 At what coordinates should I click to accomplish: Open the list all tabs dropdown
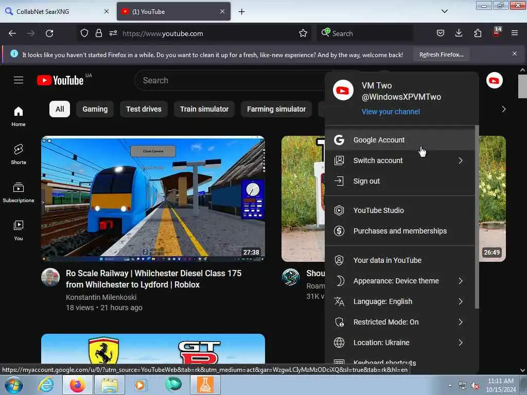click(444, 11)
